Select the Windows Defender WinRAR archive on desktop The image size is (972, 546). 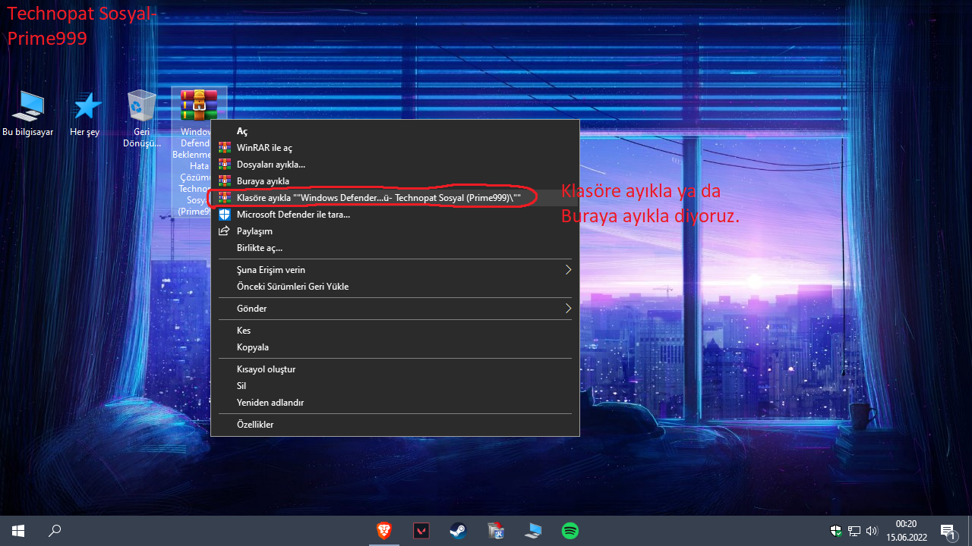pos(198,104)
